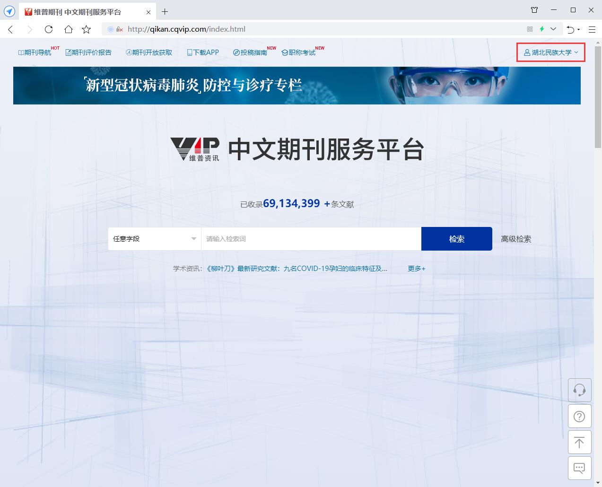Expand the 湖北民族大学 account menu
602x487 pixels.
[551, 52]
